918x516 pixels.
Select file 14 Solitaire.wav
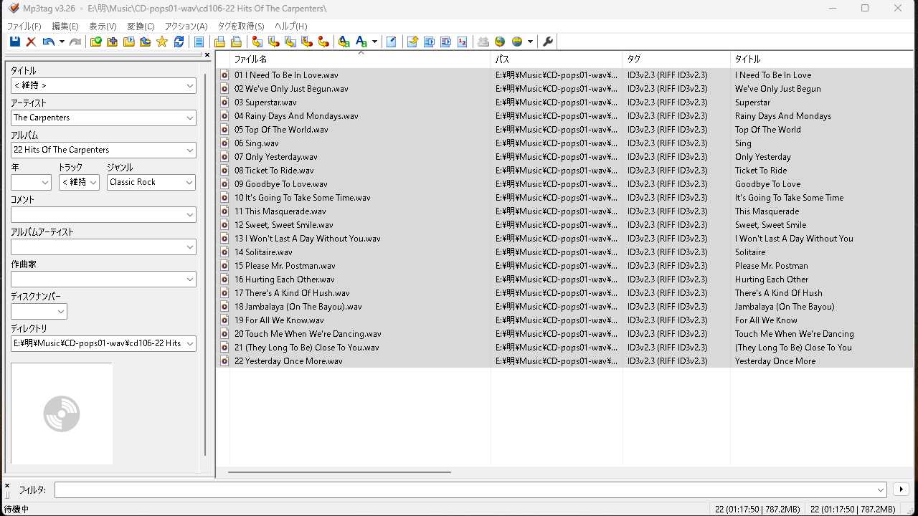tap(263, 252)
